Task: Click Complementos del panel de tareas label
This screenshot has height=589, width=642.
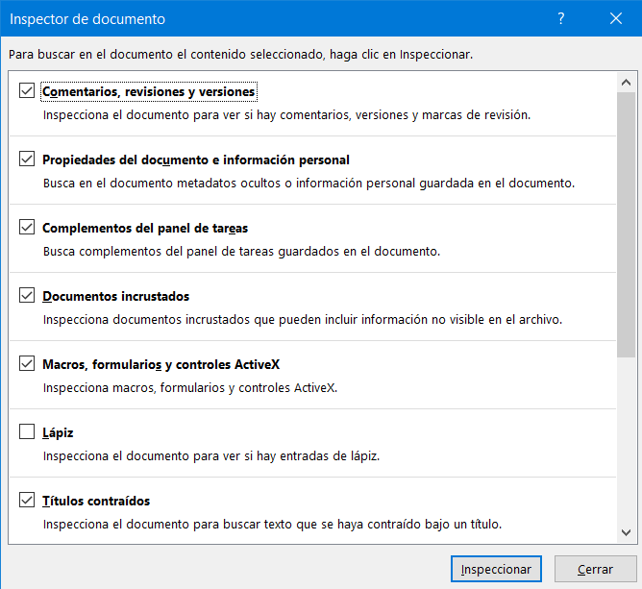Action: [145, 228]
